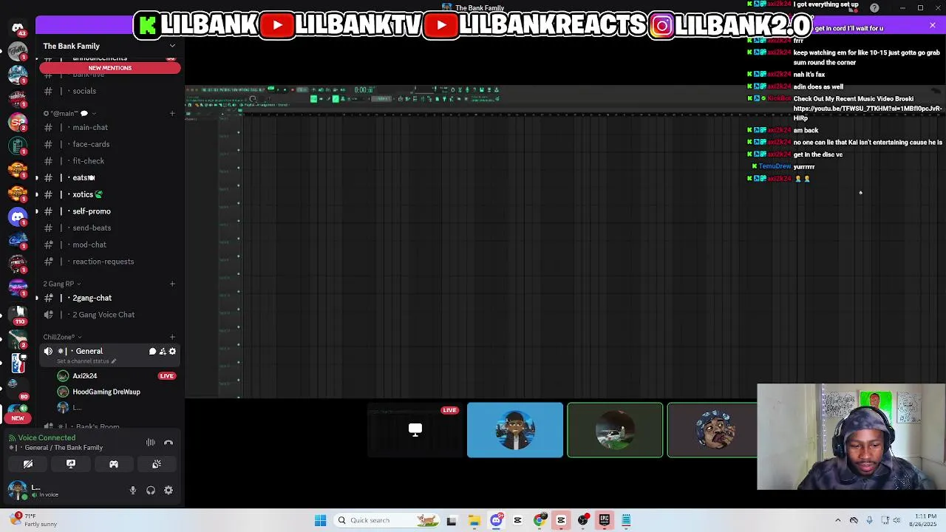Expand threads arrow beside self-promo channel
This screenshot has width=946, height=532.
[x=37, y=211]
